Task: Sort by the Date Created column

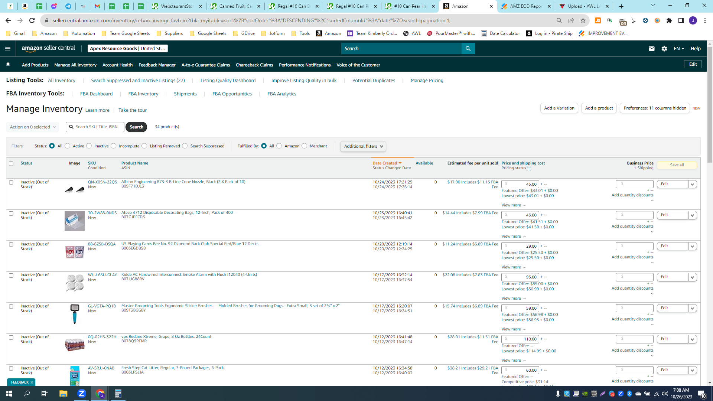Action: click(387, 163)
